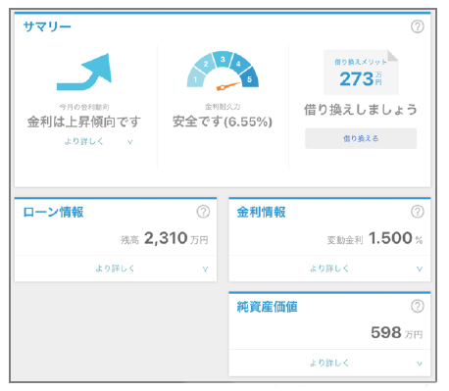Select the 金利耐久力 gauge graphic

coord(223,70)
